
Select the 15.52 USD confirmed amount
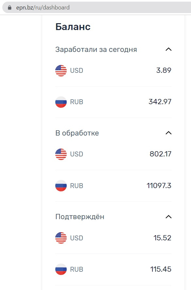pyautogui.click(x=162, y=238)
